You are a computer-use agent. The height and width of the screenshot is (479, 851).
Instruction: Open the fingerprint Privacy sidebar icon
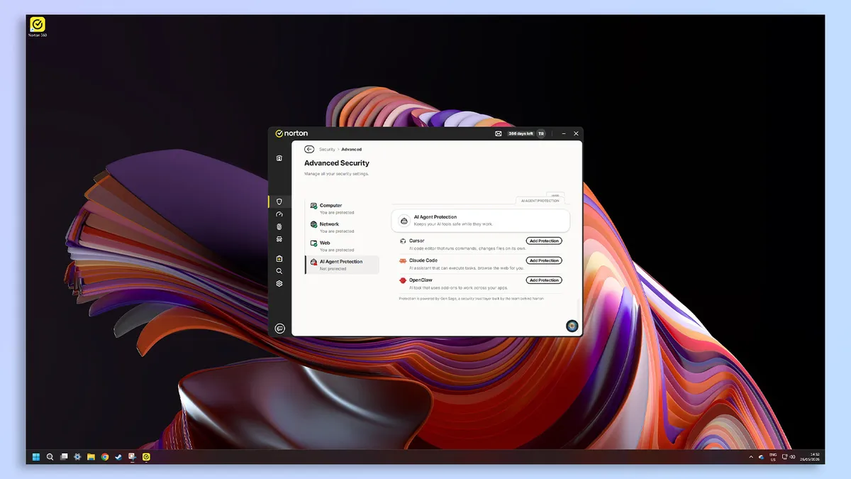pos(279,227)
